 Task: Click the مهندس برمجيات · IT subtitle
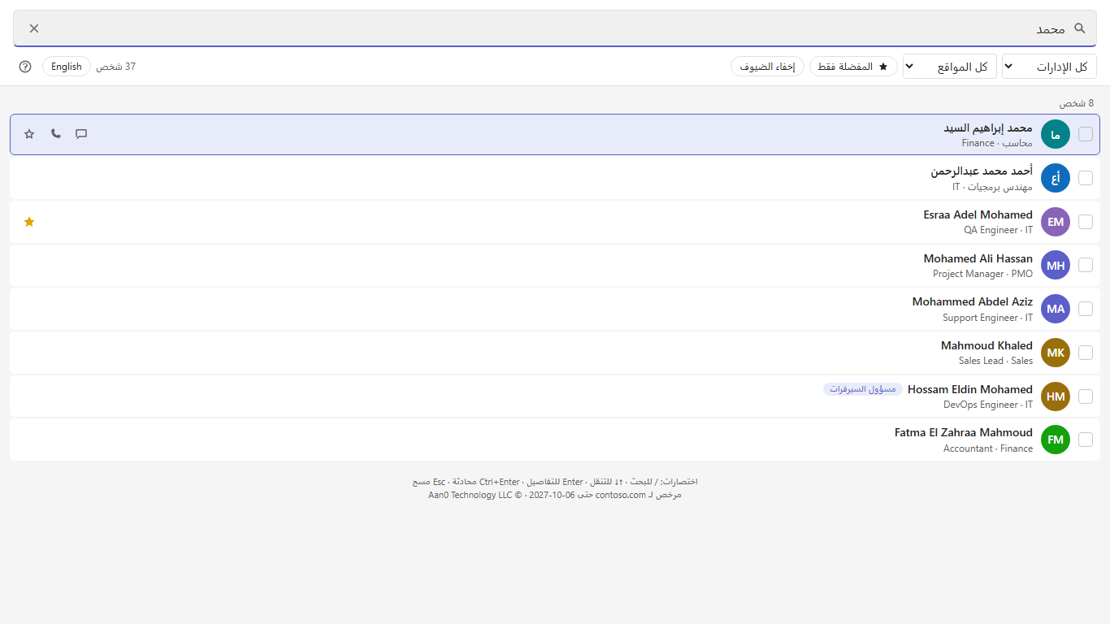point(993,187)
